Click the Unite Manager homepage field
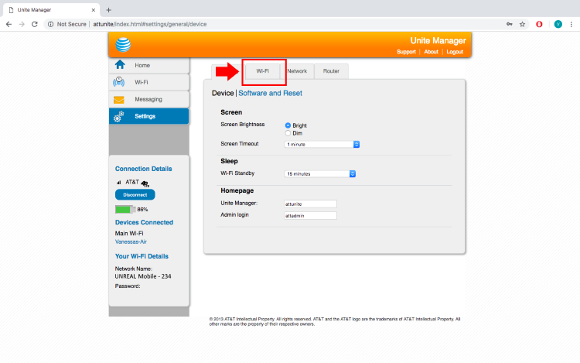Viewport: 580px width, 363px height. 310,204
